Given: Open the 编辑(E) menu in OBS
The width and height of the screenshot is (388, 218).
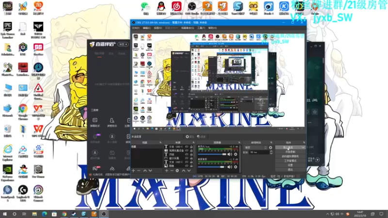Looking at the screenshot, I should (x=146, y=28).
